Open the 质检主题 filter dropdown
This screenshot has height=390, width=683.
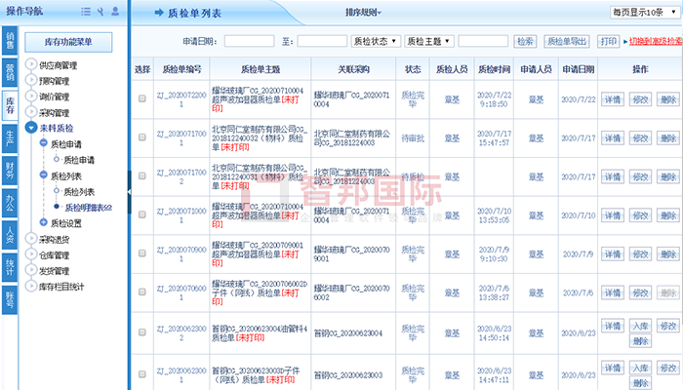coord(429,41)
